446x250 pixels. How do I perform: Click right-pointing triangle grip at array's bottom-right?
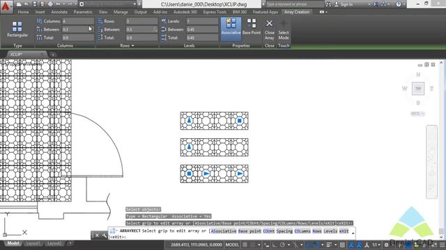coord(240,174)
